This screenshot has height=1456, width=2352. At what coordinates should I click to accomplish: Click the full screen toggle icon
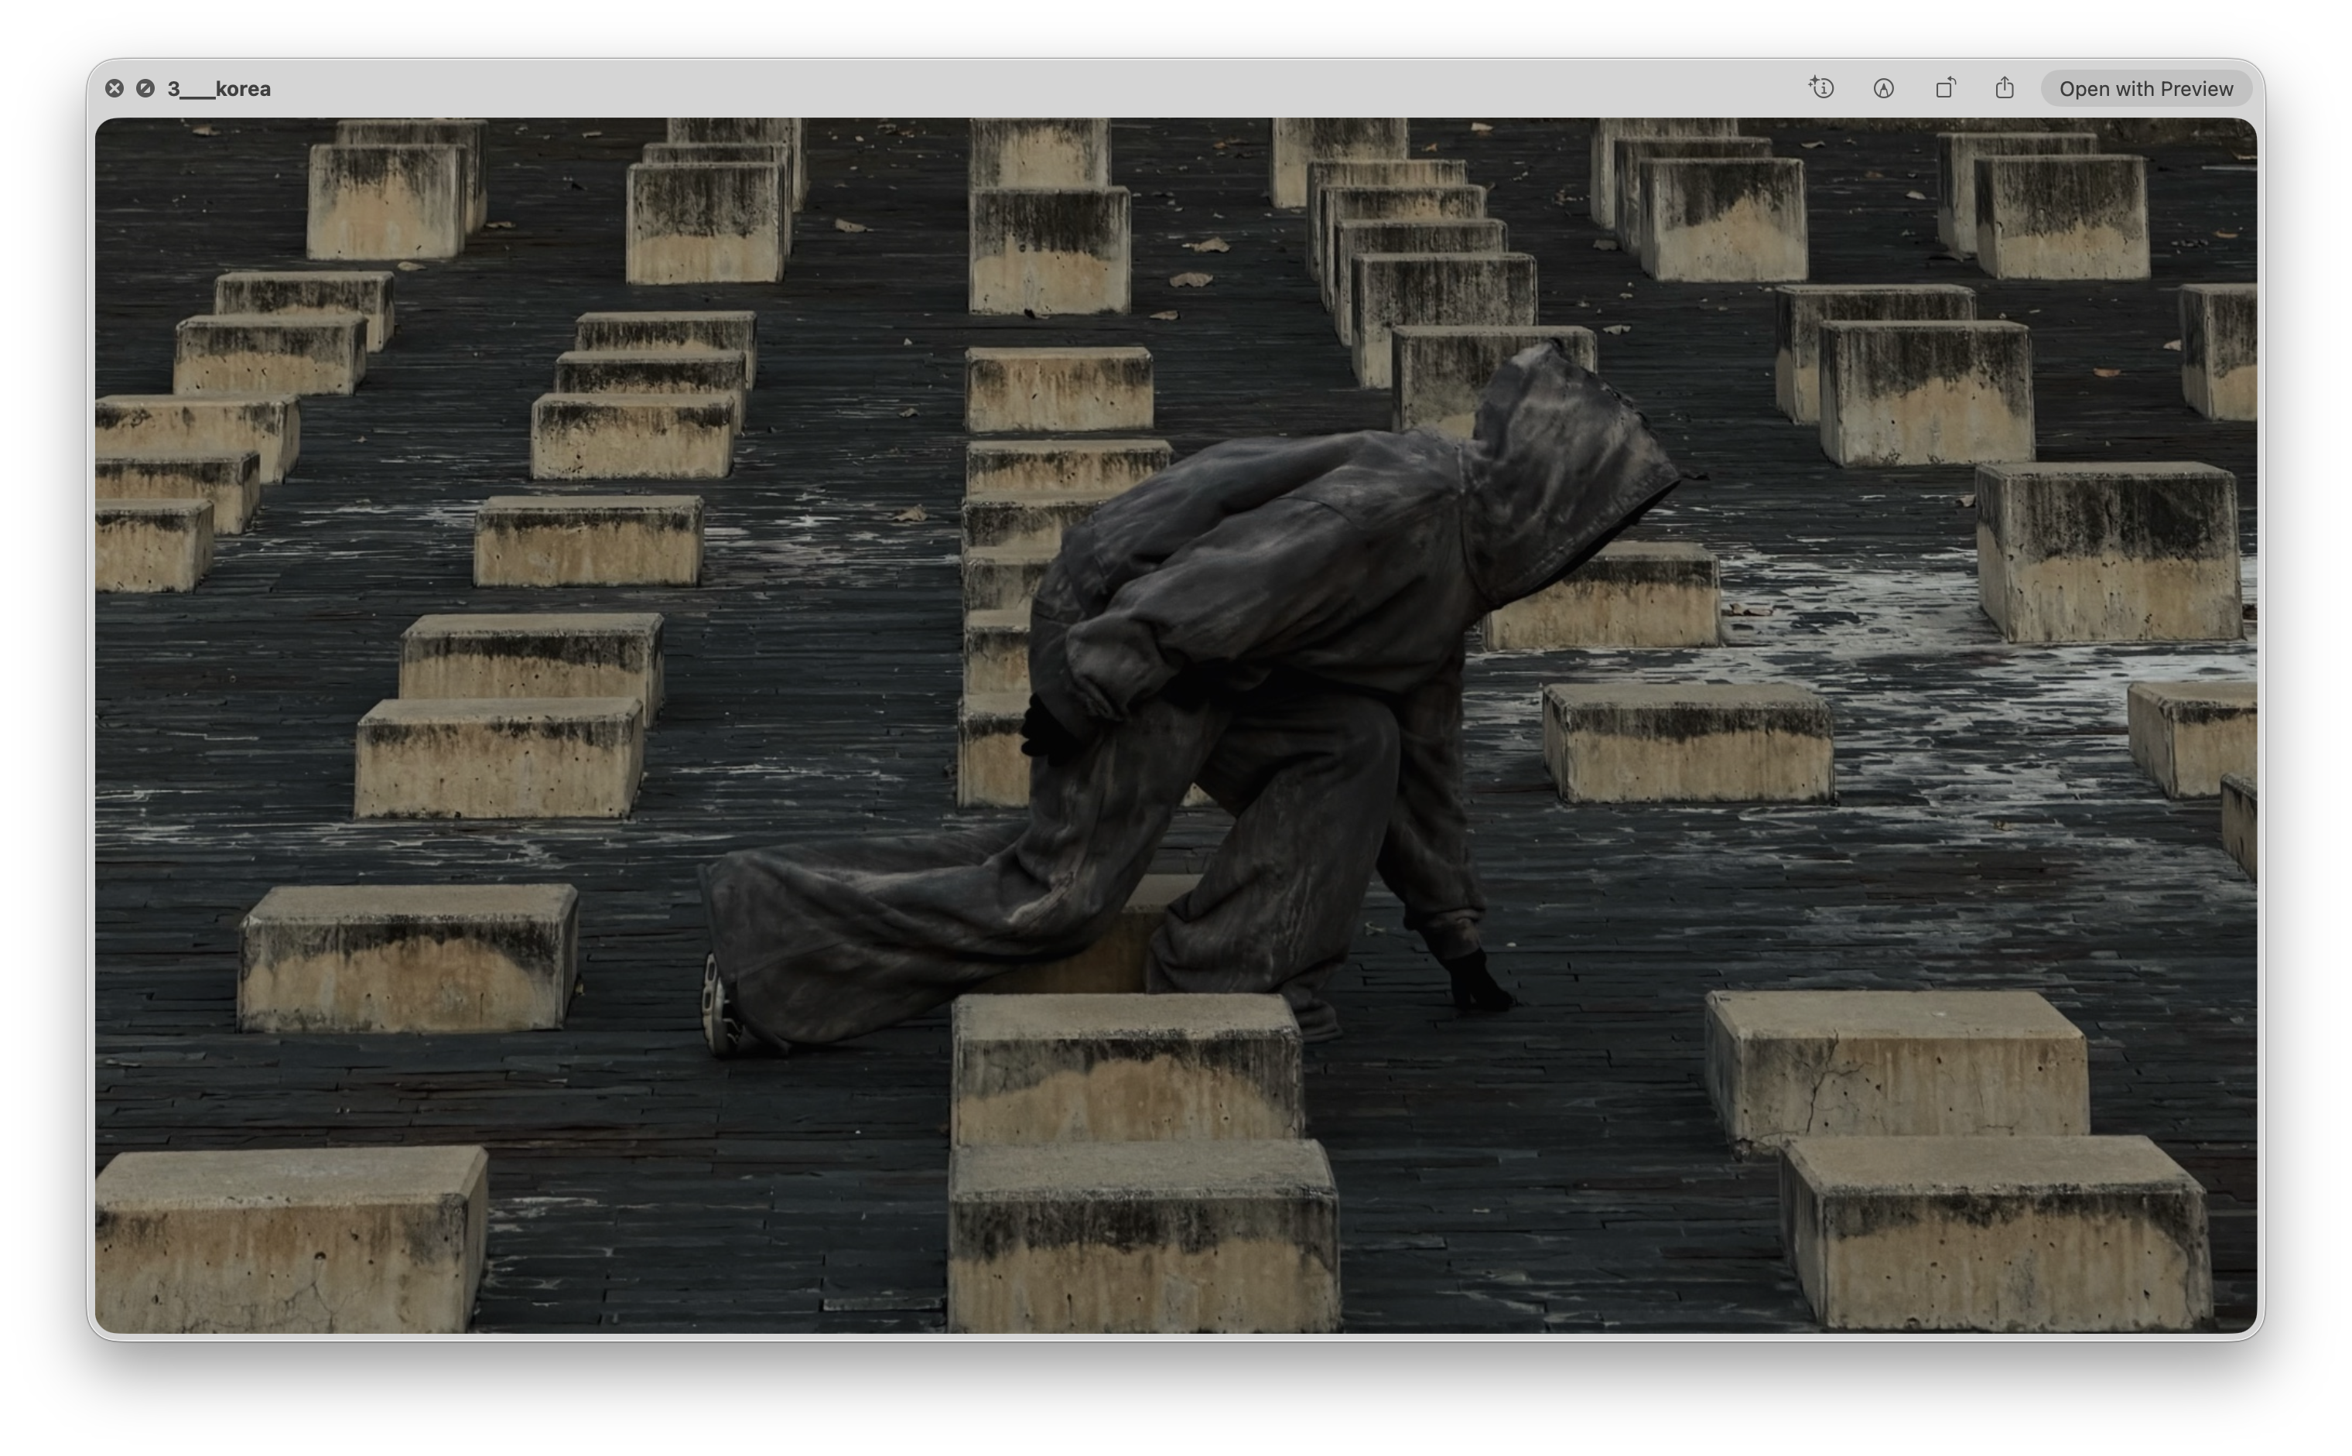coord(145,89)
